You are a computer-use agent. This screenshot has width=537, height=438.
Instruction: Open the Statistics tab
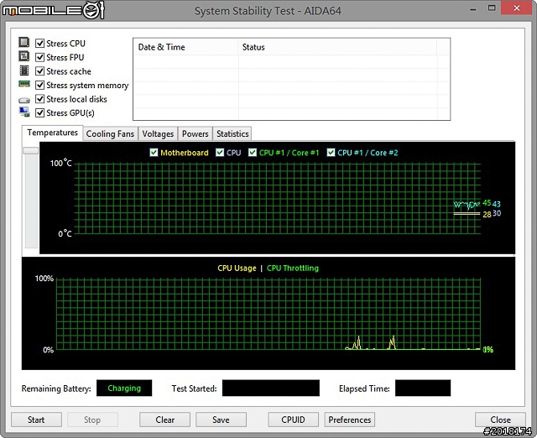(232, 133)
